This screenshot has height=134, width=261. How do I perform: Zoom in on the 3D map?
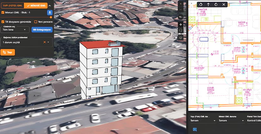[181, 4]
